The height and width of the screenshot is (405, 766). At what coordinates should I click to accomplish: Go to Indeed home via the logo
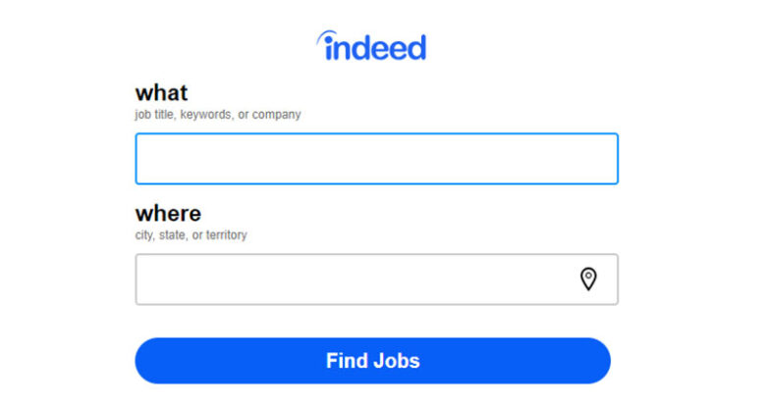coord(372,46)
